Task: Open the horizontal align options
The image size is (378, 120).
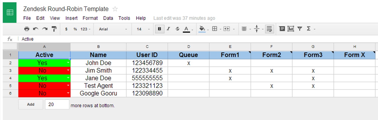Action: 246,29
